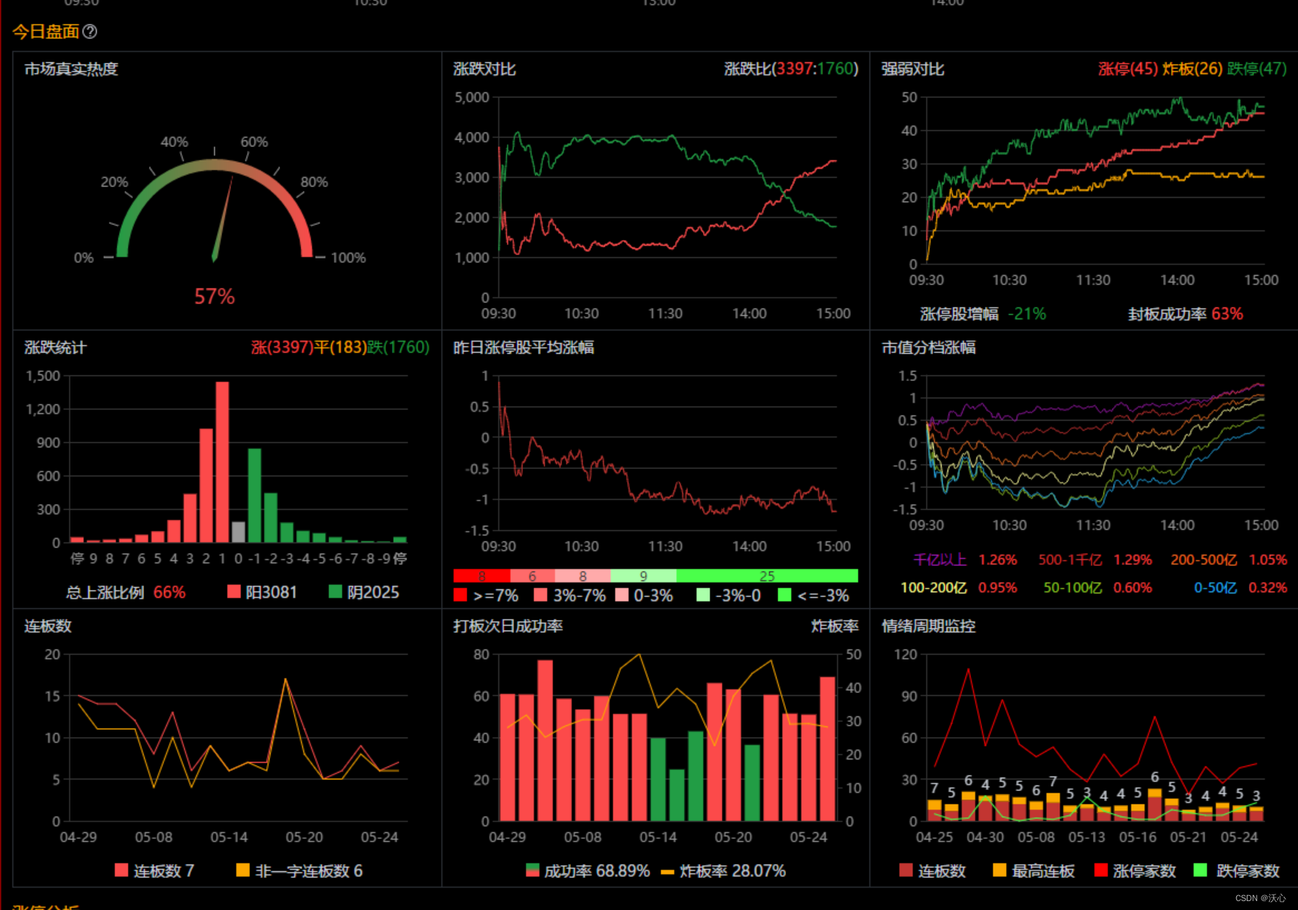Toggle the <=-3% legend square
1298x910 pixels.
[784, 595]
